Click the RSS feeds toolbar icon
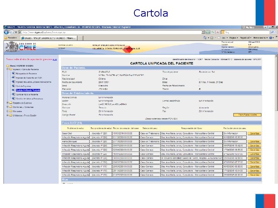Image resolution: width=278 pixels, height=208 pixels. click(212, 38)
